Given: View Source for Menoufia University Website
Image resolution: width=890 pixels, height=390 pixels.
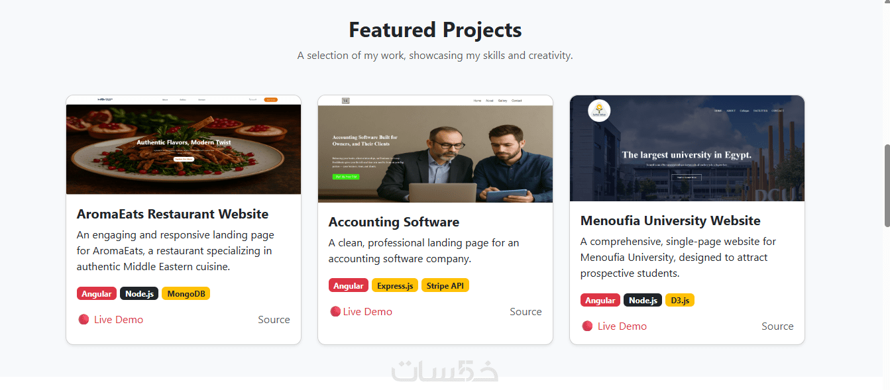Looking at the screenshot, I should pyautogui.click(x=777, y=326).
